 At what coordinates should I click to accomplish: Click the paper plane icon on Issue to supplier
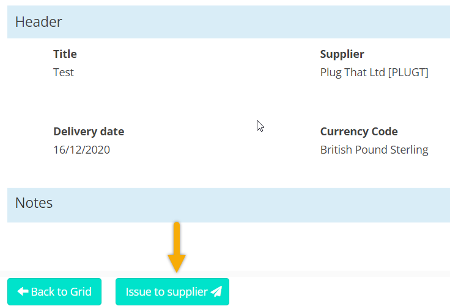click(x=216, y=291)
